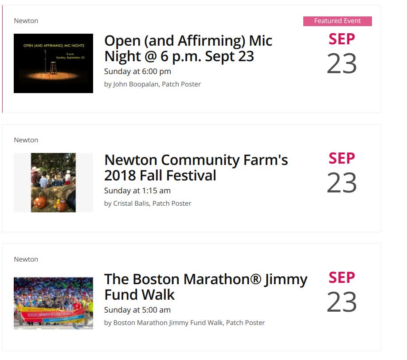Open The Boston Marathon Jimmy Fund Walk title
The image size is (407, 360).
coord(205,287)
